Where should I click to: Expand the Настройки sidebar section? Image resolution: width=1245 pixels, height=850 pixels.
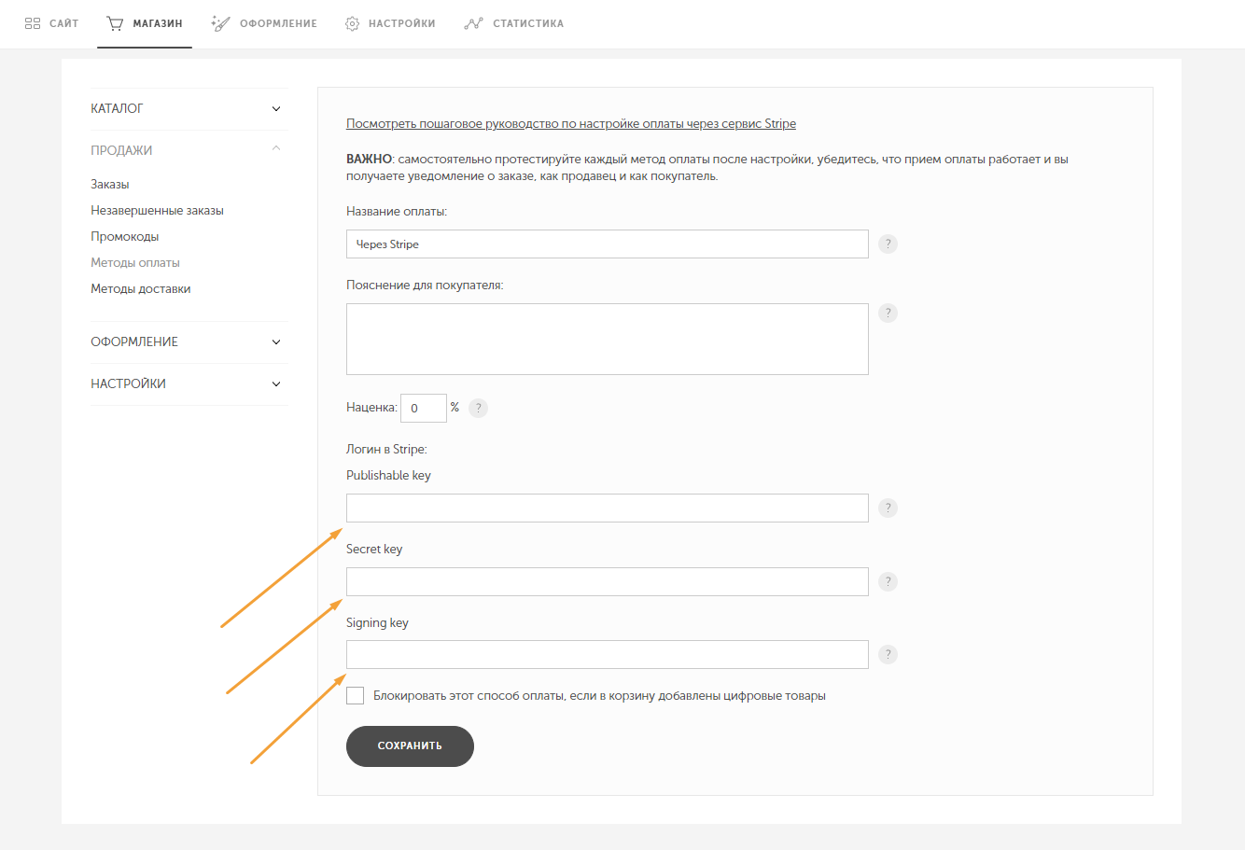275,384
